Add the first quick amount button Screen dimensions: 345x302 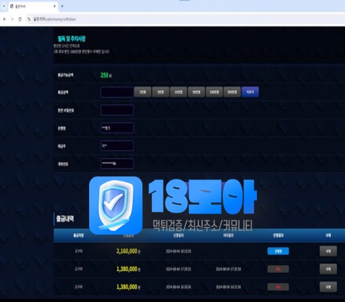click(143, 92)
